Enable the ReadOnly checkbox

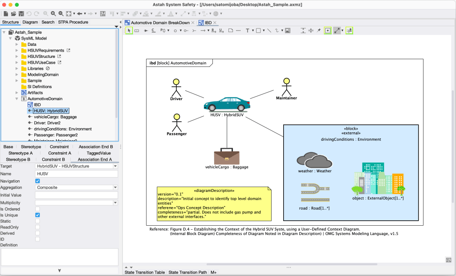click(37, 227)
